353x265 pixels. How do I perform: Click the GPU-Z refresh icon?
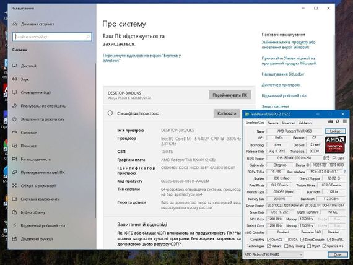pyautogui.click(x=338, y=121)
